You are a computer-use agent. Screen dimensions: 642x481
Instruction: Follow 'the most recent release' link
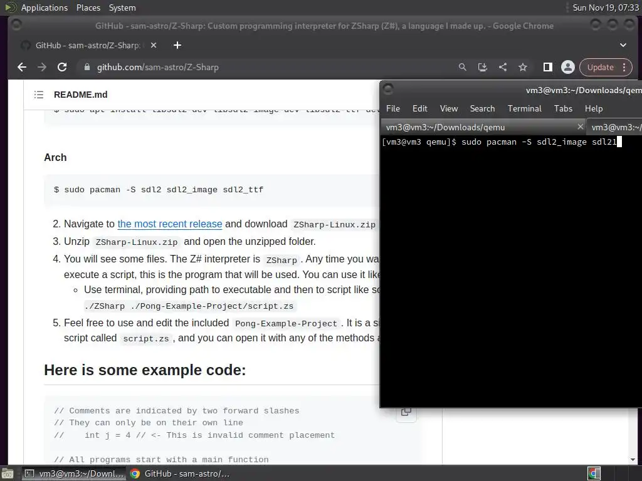pos(169,224)
